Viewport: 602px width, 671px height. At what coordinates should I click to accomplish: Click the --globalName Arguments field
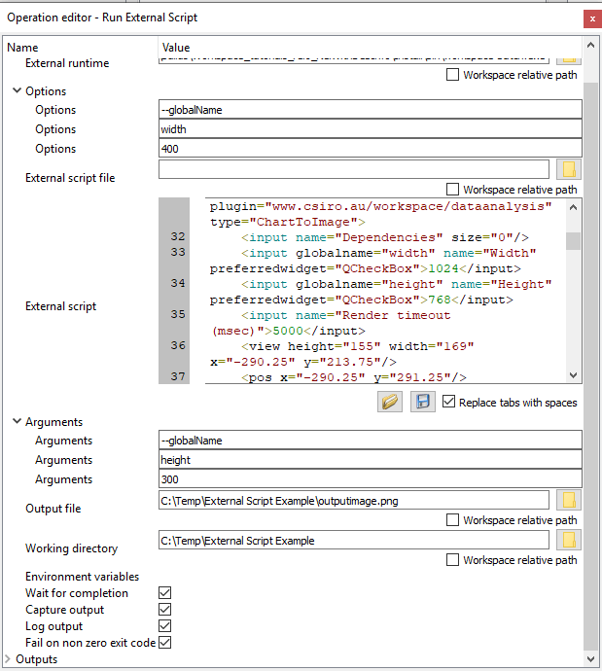371,441
